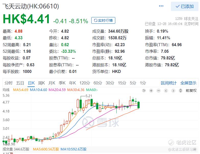Switch to the 五日 chart tab
The image size is (200, 154).
point(20,83)
